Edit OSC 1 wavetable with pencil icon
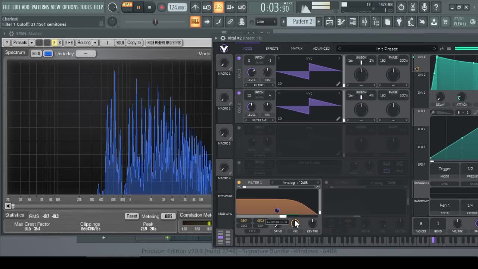The width and height of the screenshot is (478, 269). click(x=338, y=84)
